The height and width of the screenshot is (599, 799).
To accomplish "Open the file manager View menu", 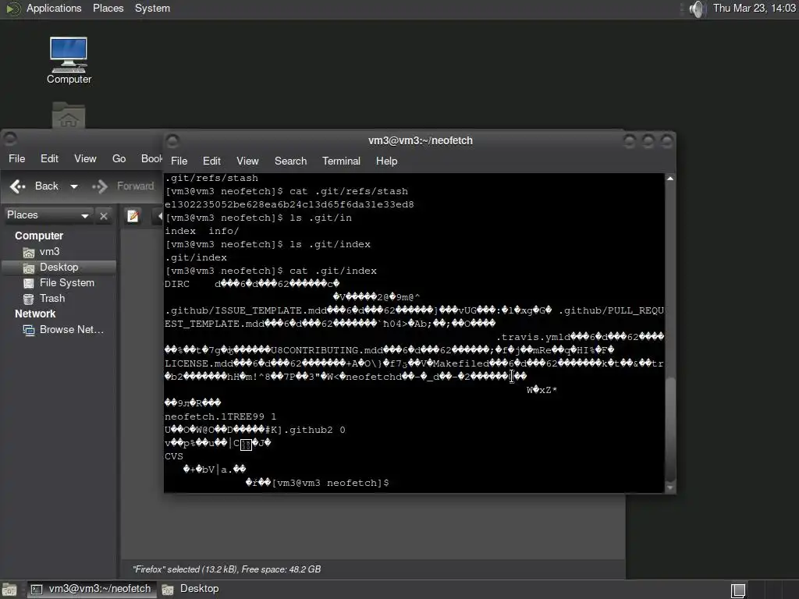I will 85,158.
